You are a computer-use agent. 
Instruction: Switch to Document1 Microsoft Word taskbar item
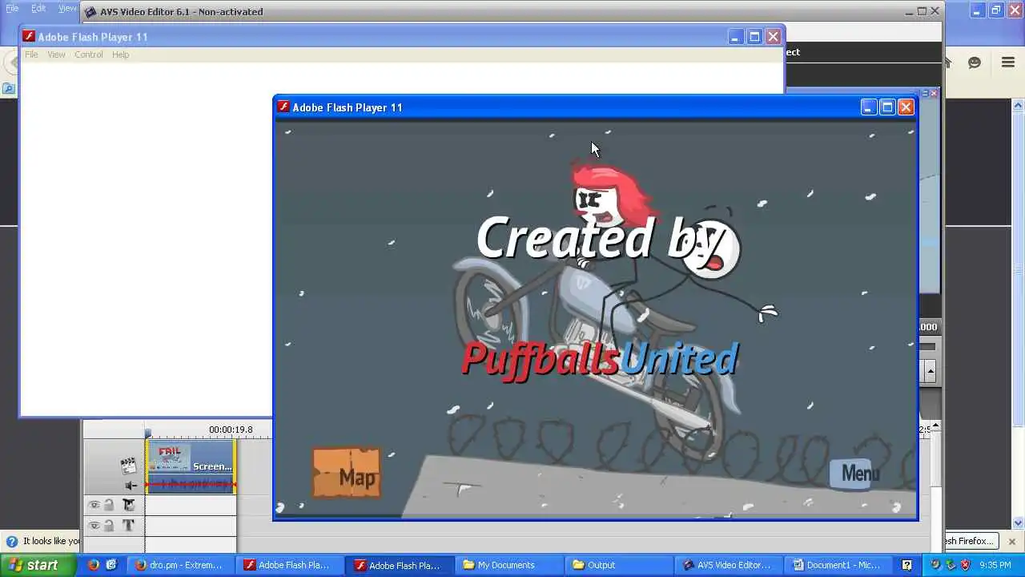(839, 565)
